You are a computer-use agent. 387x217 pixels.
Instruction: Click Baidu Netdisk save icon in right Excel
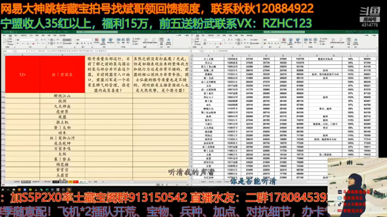coord(356,41)
